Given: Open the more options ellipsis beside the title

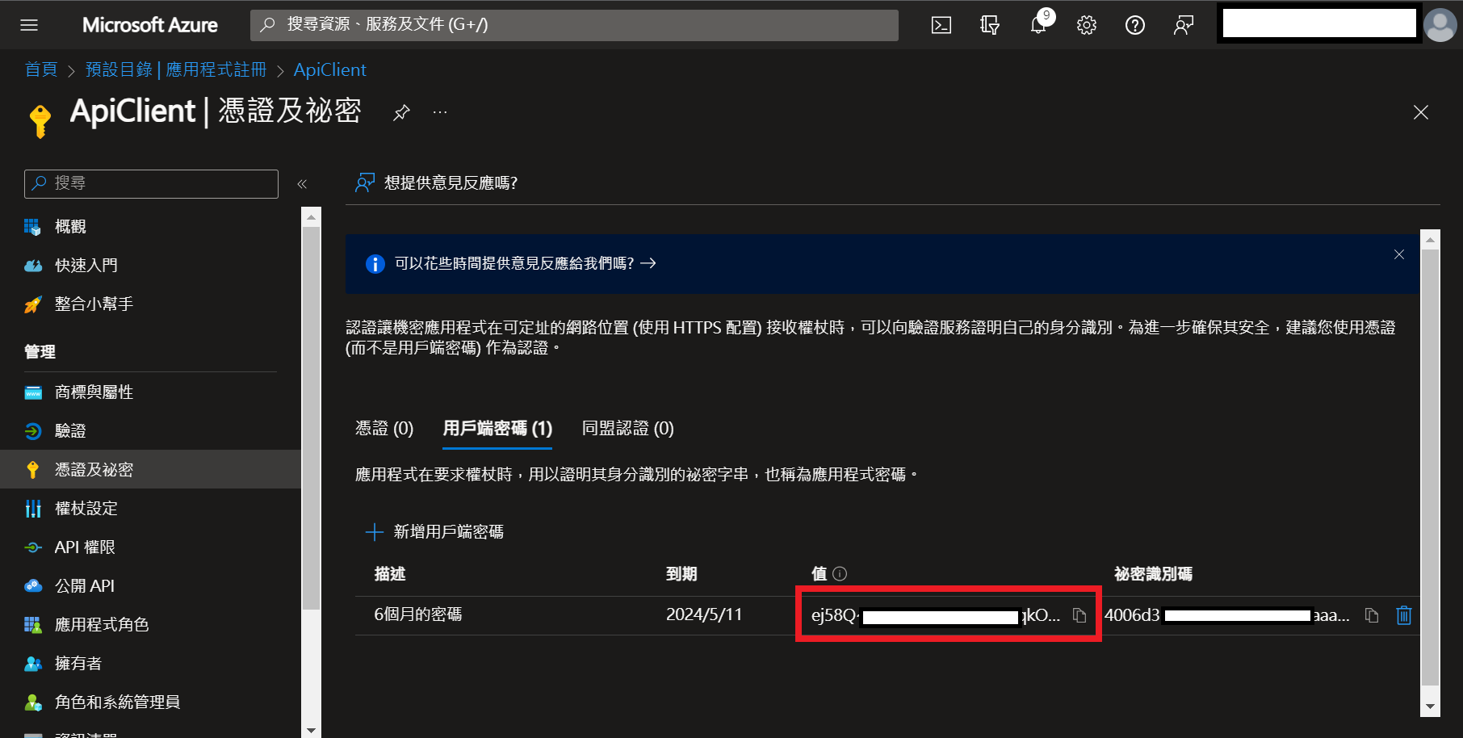Looking at the screenshot, I should coord(440,112).
